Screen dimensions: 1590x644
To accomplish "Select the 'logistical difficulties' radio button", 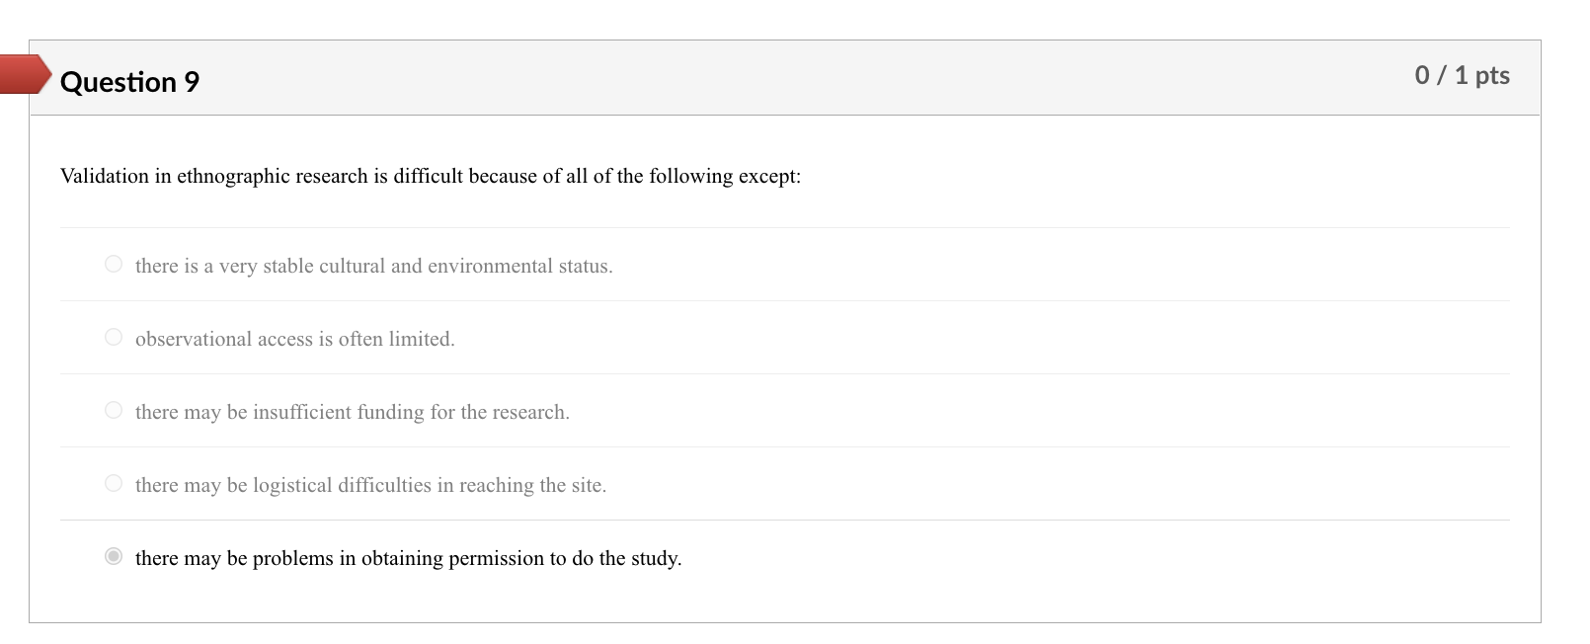I will [114, 483].
